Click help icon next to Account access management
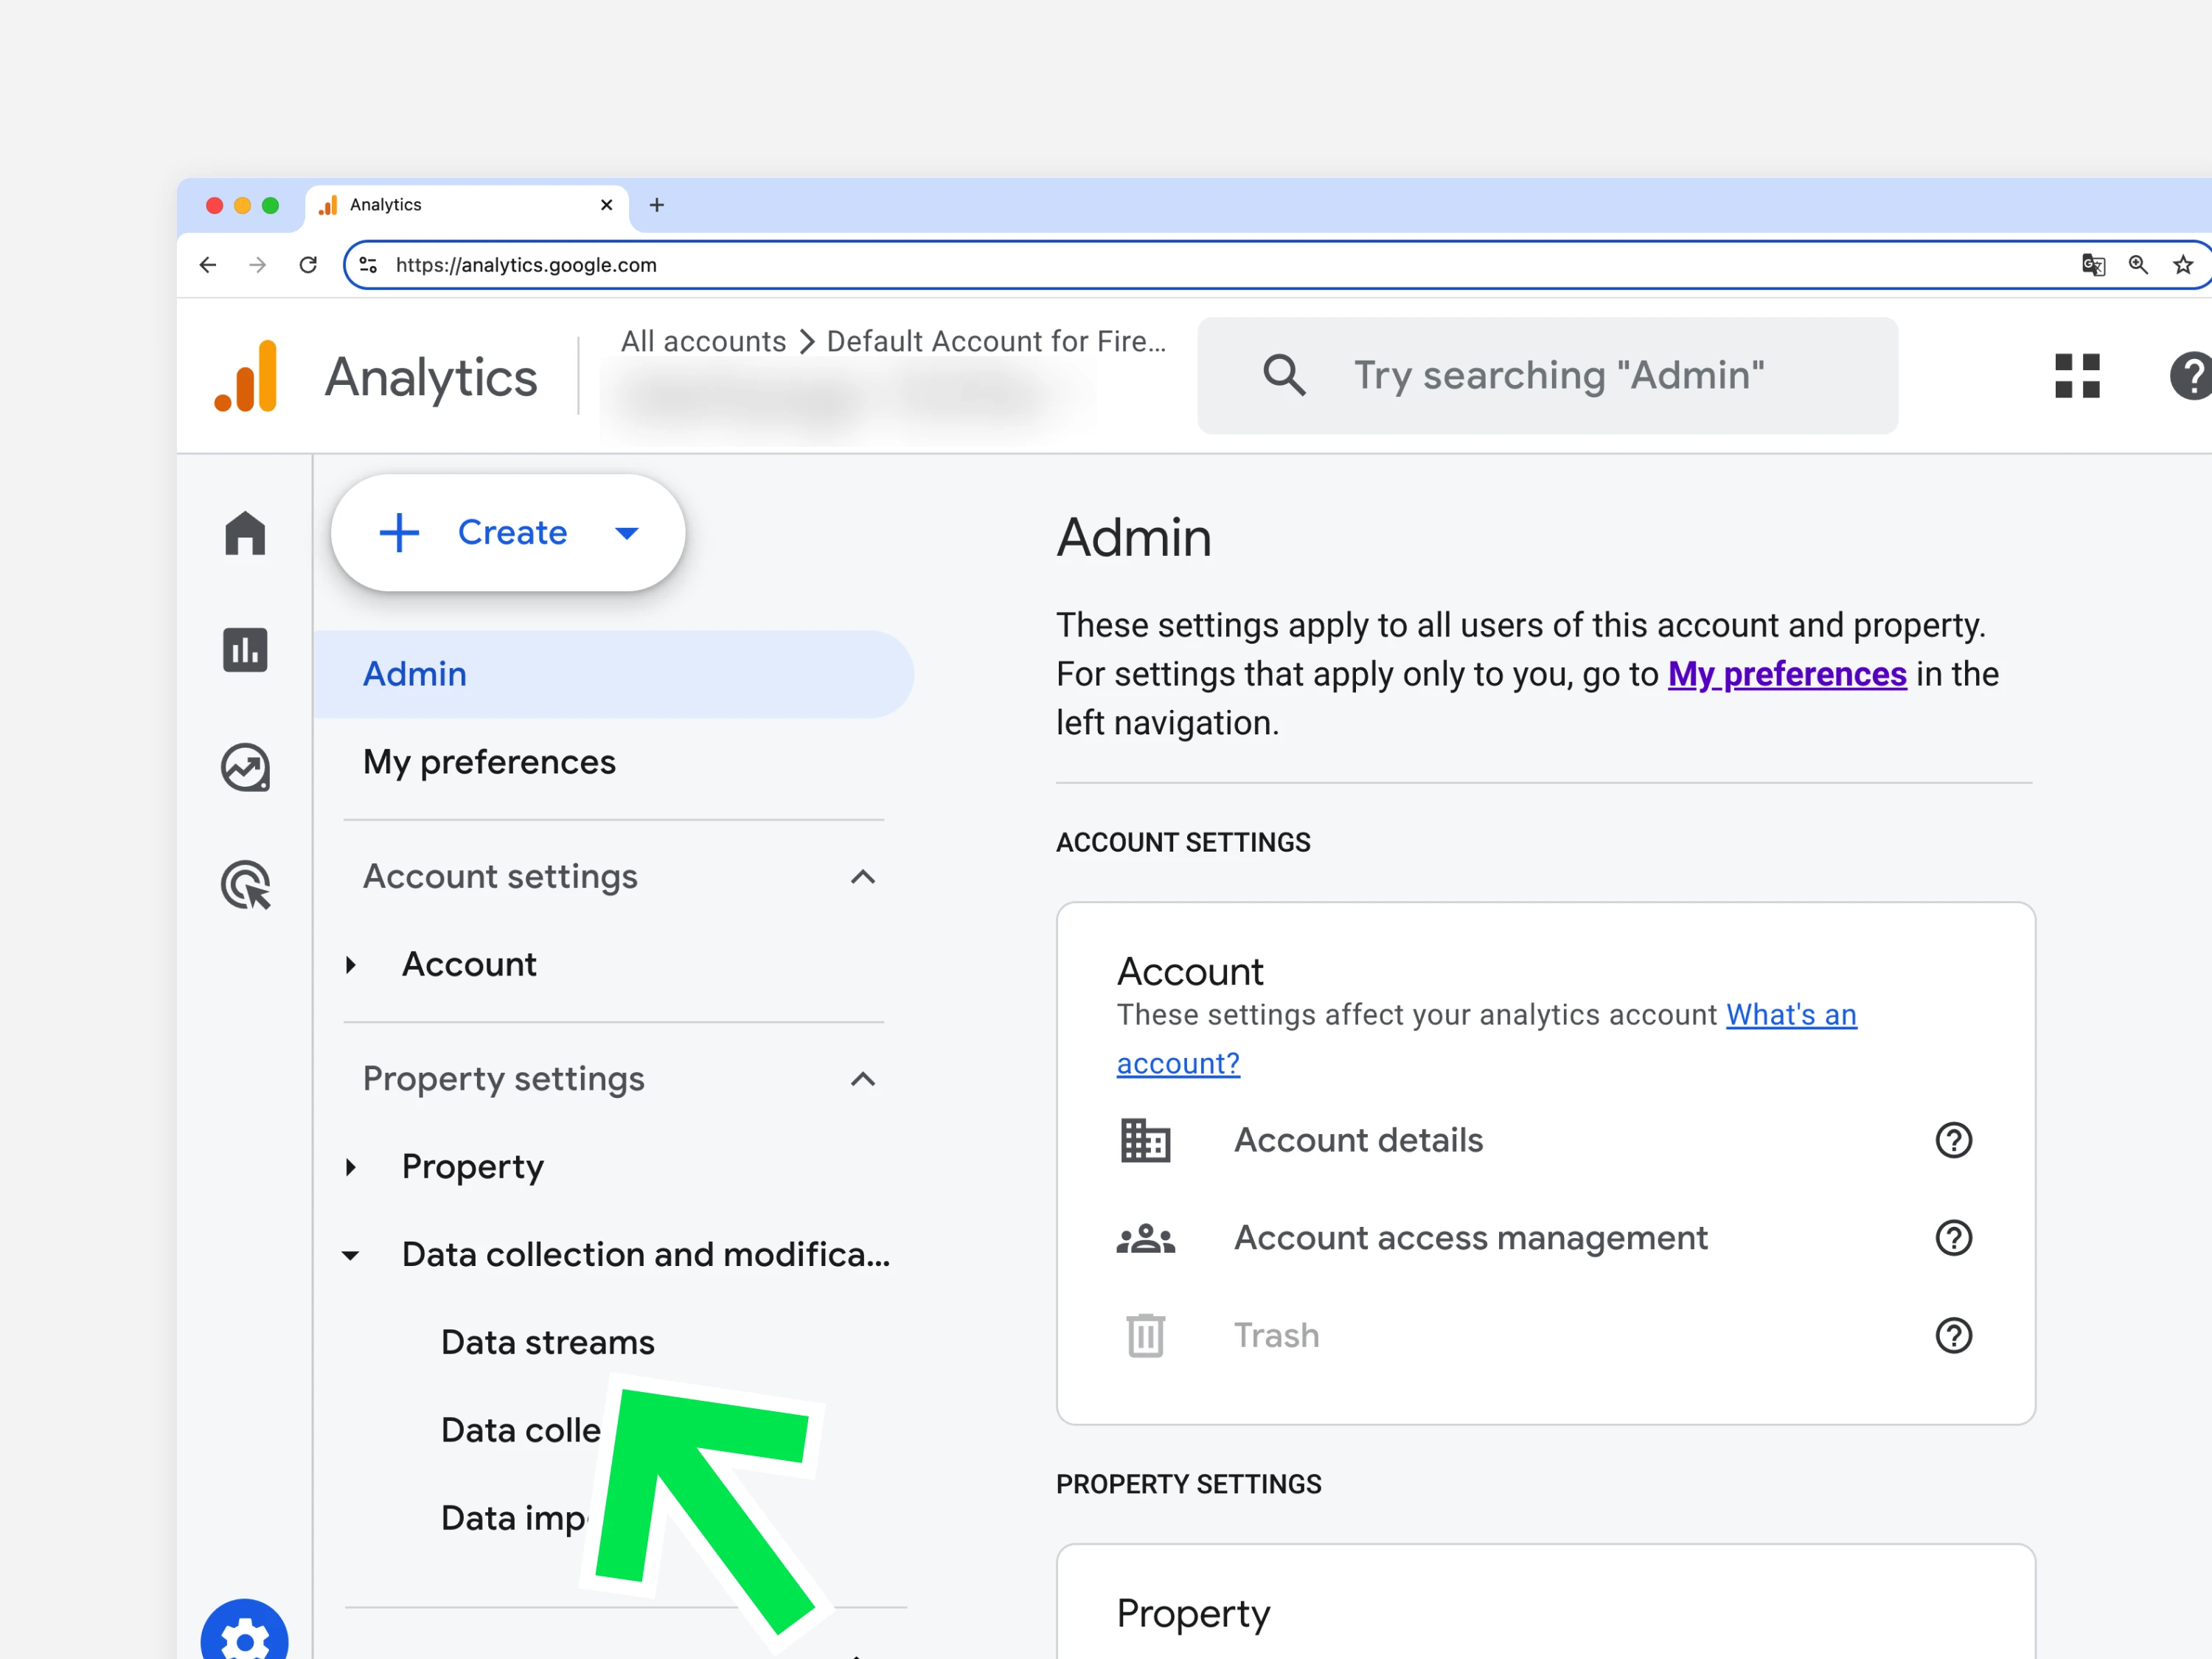The image size is (2212, 1659). point(1953,1238)
